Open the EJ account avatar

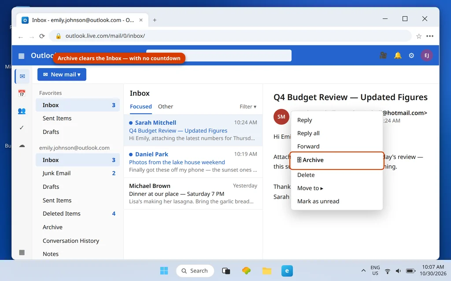(427, 55)
